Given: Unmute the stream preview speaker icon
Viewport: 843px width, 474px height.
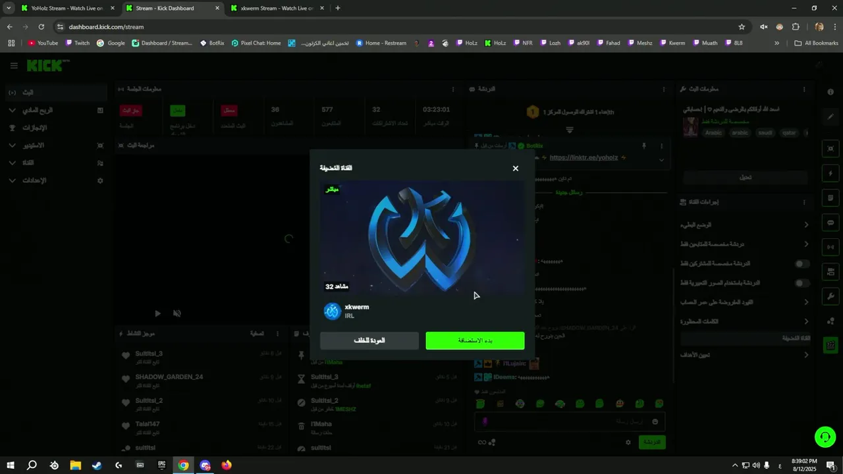Looking at the screenshot, I should (x=177, y=313).
